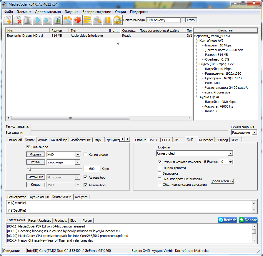Click the output folder path field
Screen dimensions: 263x256
163,20
